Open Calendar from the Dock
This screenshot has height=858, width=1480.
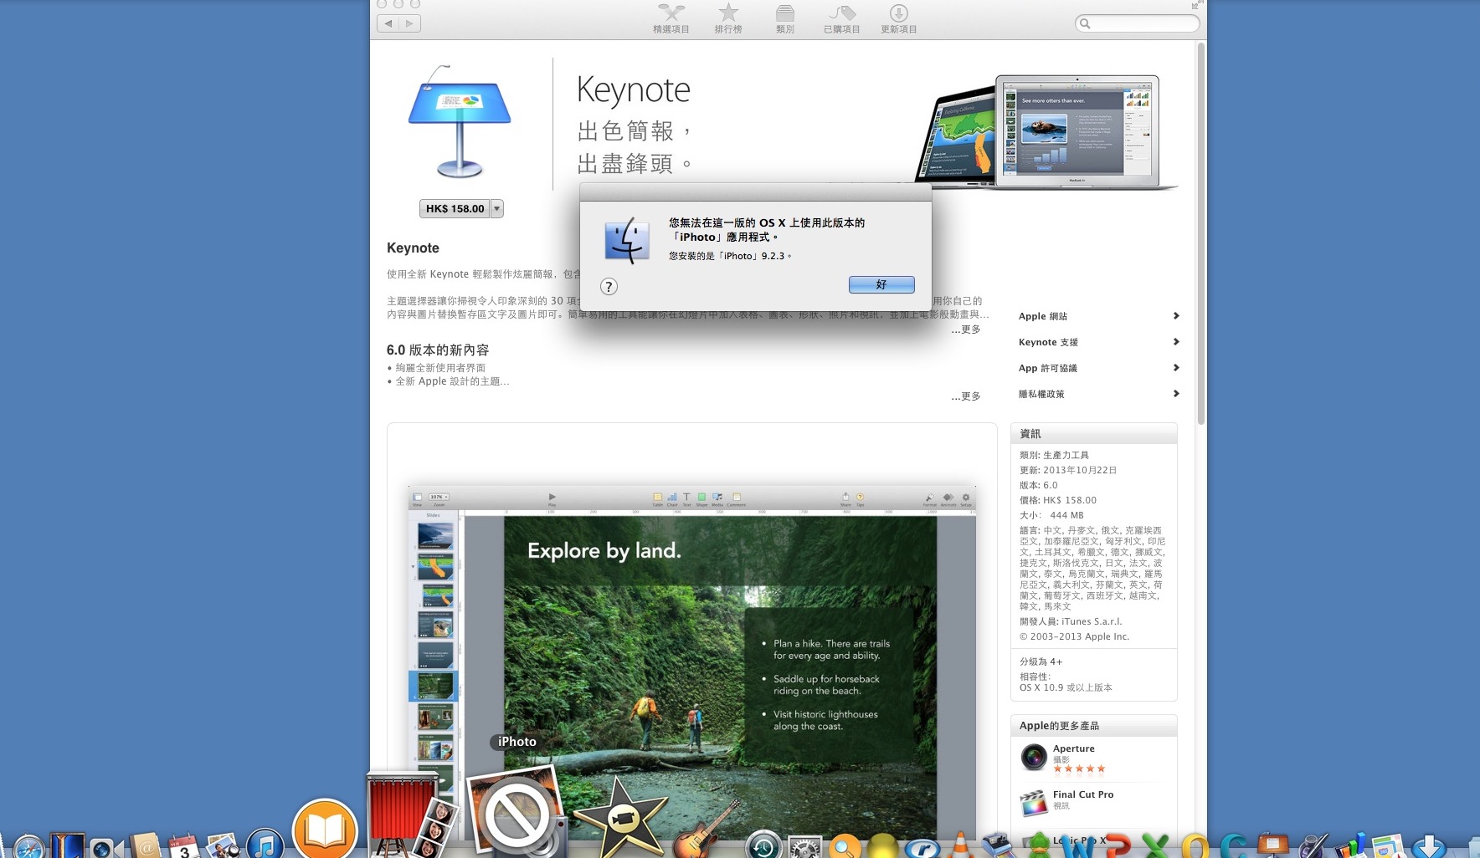[x=183, y=845]
